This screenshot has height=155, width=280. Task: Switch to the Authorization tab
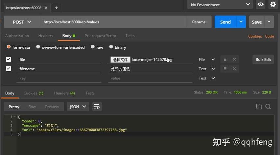click(17, 36)
